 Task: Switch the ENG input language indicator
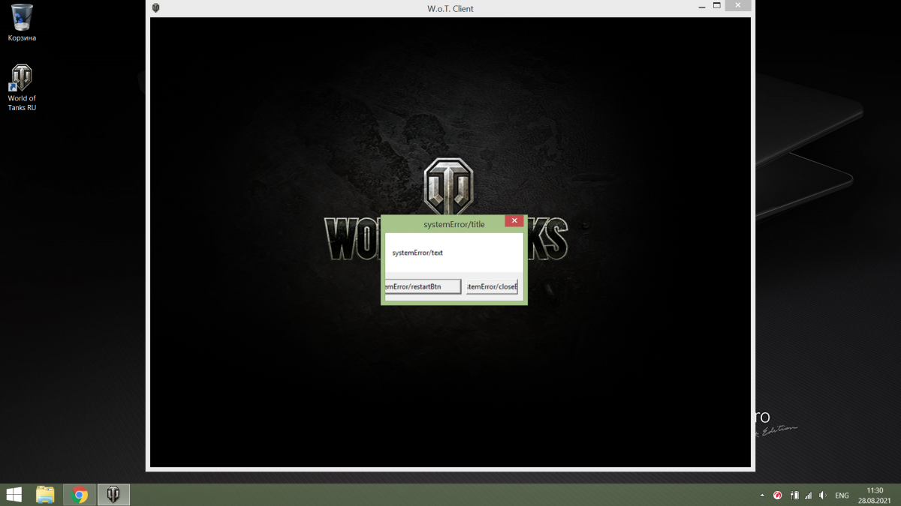point(842,496)
